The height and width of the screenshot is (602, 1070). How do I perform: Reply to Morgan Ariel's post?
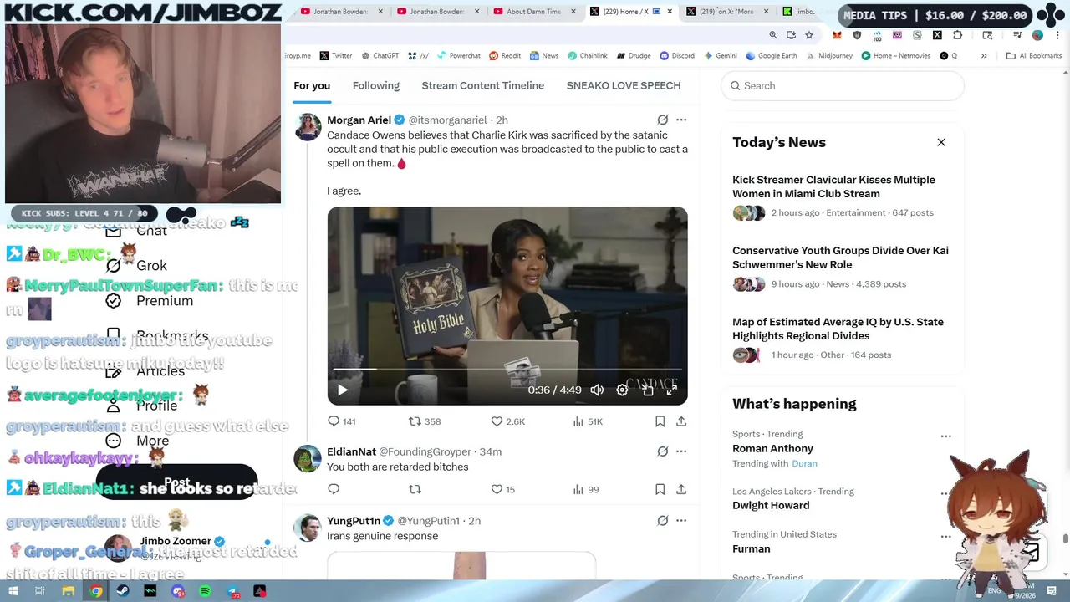[x=341, y=421]
